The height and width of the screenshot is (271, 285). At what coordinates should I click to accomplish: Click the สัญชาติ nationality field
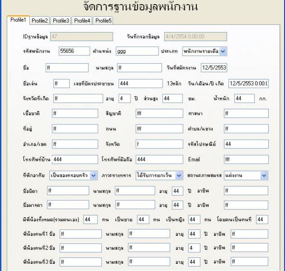click(x=159, y=114)
